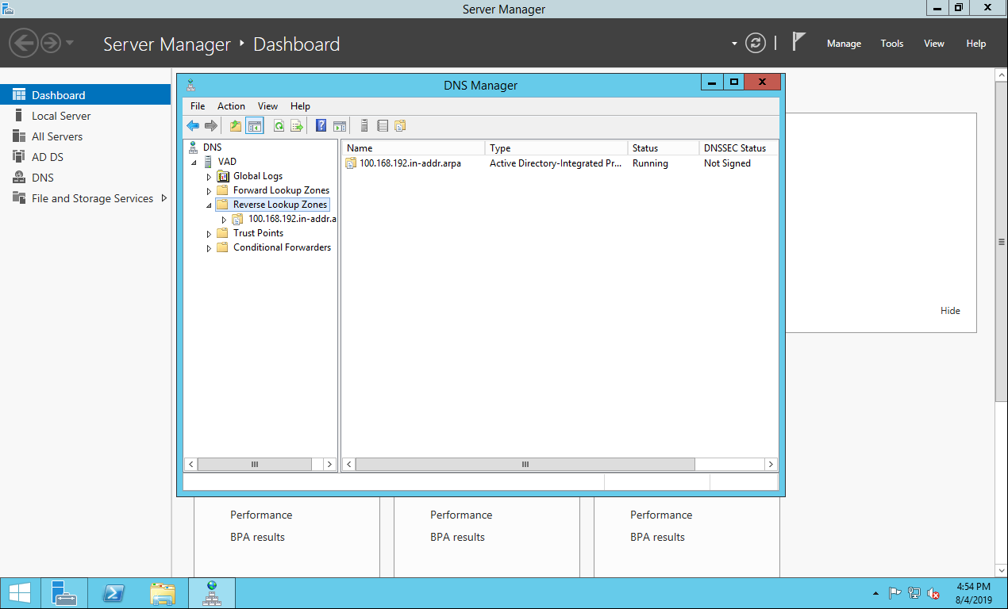Click the blue Back arrow in DNS Manager toolbar

tap(193, 125)
